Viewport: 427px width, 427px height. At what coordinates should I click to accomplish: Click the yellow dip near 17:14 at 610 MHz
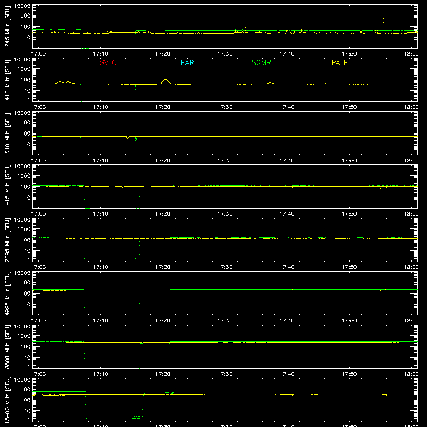(x=128, y=138)
